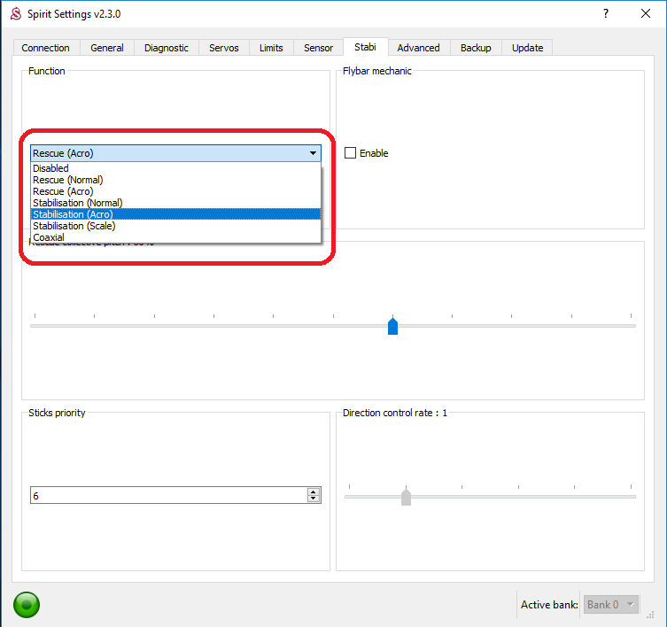Click the rescue collective pitch slider handle

pos(392,327)
